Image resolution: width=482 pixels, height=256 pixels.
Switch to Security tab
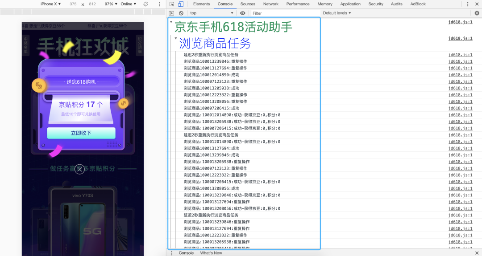tap(376, 4)
